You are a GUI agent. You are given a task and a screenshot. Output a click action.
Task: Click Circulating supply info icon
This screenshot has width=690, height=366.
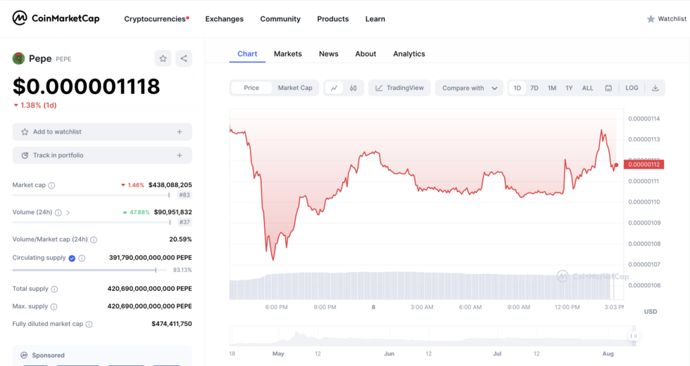[x=82, y=258]
